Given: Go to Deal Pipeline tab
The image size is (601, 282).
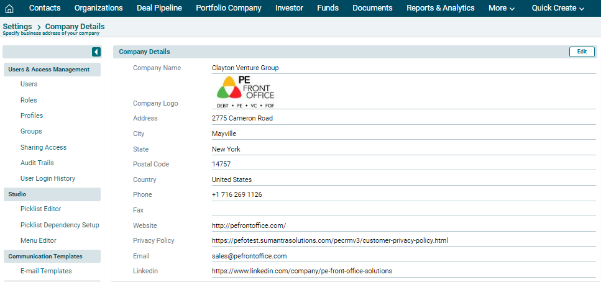Looking at the screenshot, I should 150,8.
